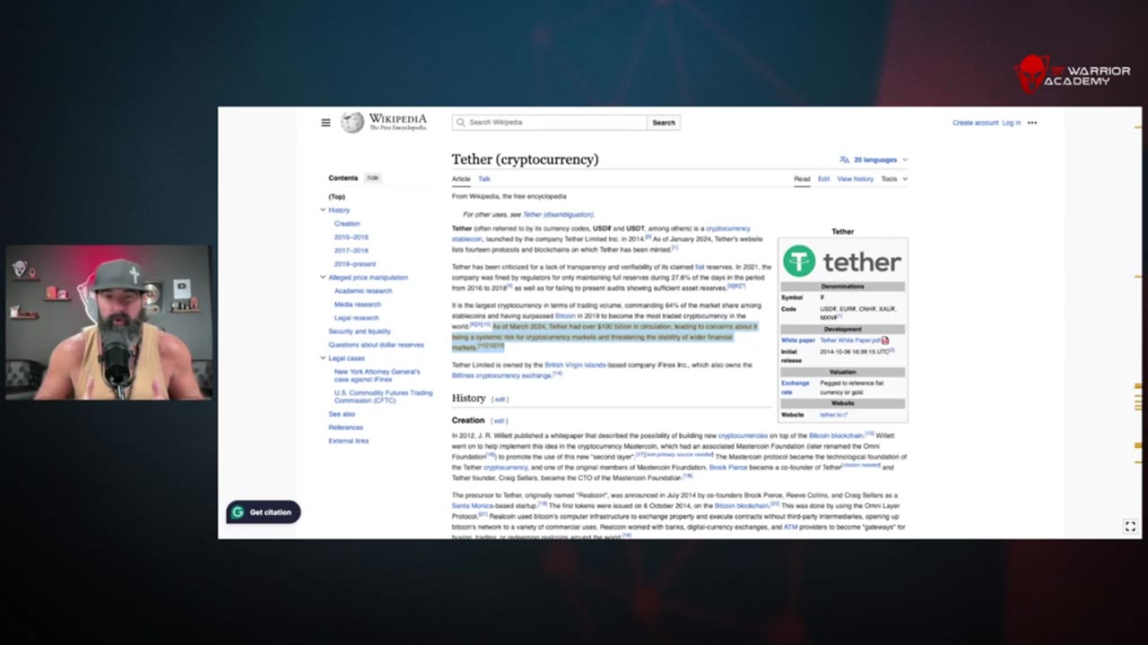Click the Warrior Academy logo
1148x645 pixels.
click(1073, 75)
